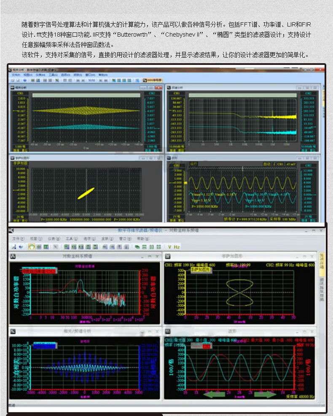Click the 对数坐标系频谱 panel title icon
333x416 pixels.
pyautogui.click(x=13, y=256)
